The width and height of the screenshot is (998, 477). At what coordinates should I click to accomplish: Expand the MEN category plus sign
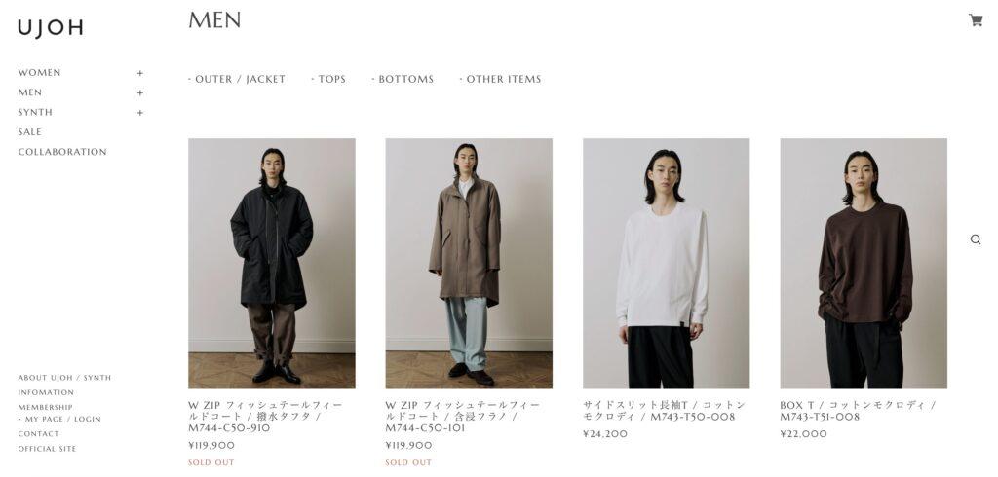[140, 92]
